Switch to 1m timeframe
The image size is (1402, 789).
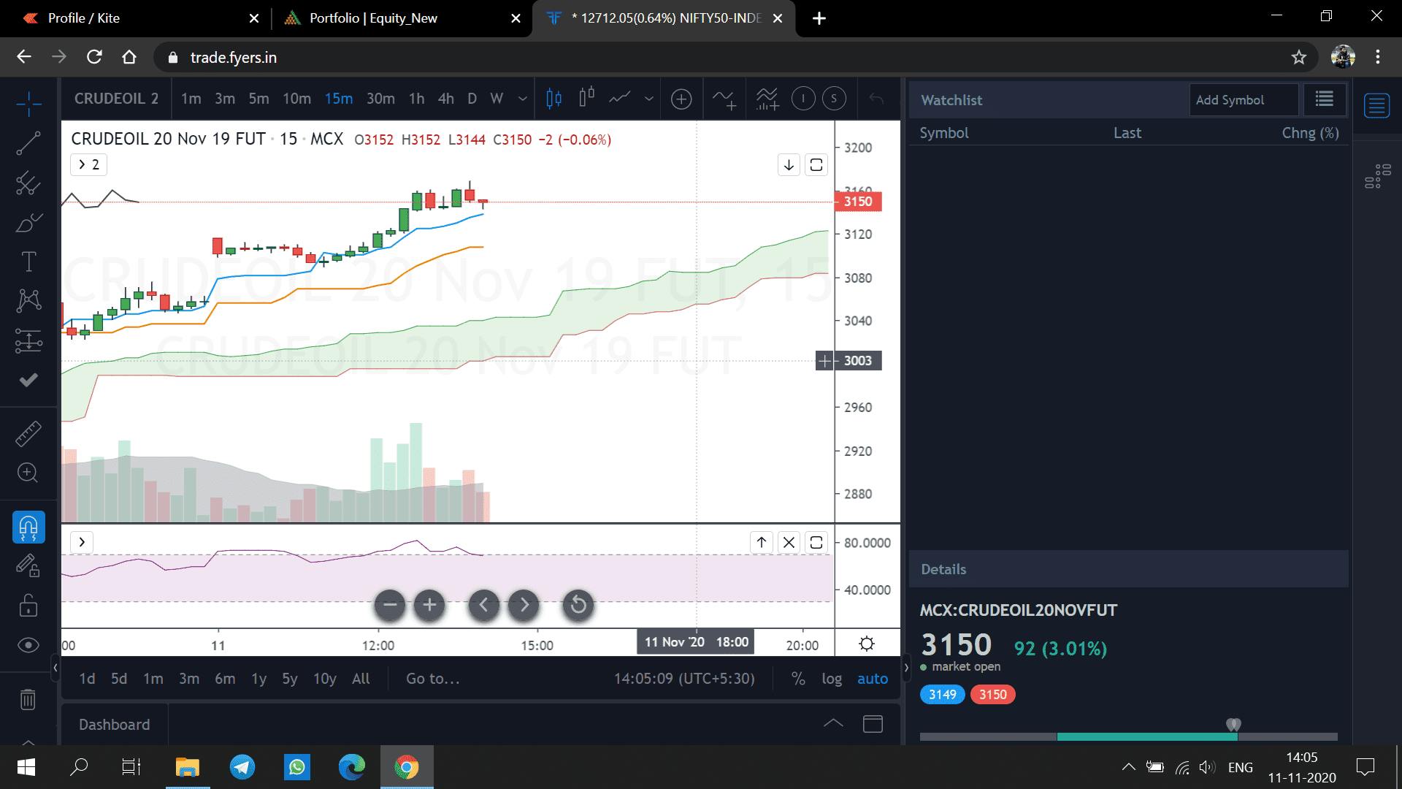[x=191, y=99]
